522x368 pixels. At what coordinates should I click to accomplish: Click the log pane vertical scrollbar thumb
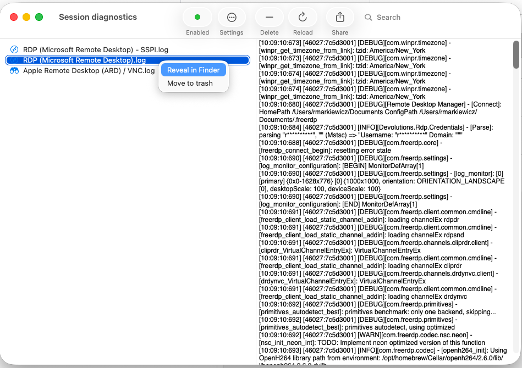click(x=516, y=54)
